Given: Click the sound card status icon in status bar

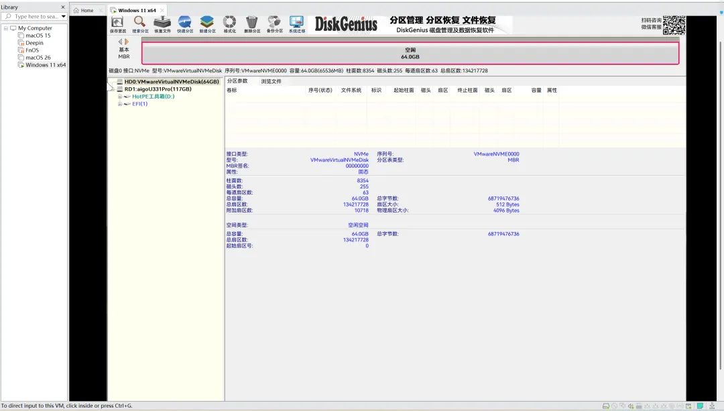Looking at the screenshot, I should (x=631, y=406).
